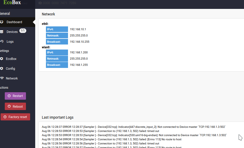
Task: Click the Restart button
Action: 15,96
